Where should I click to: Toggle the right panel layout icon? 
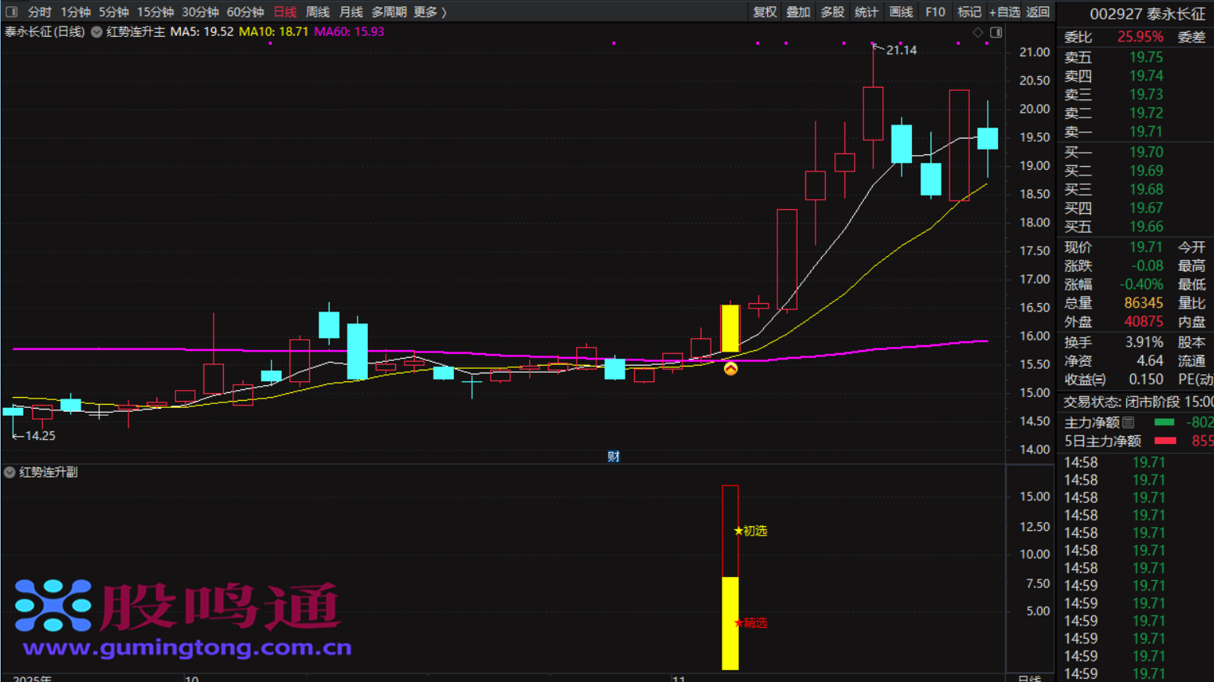996,32
